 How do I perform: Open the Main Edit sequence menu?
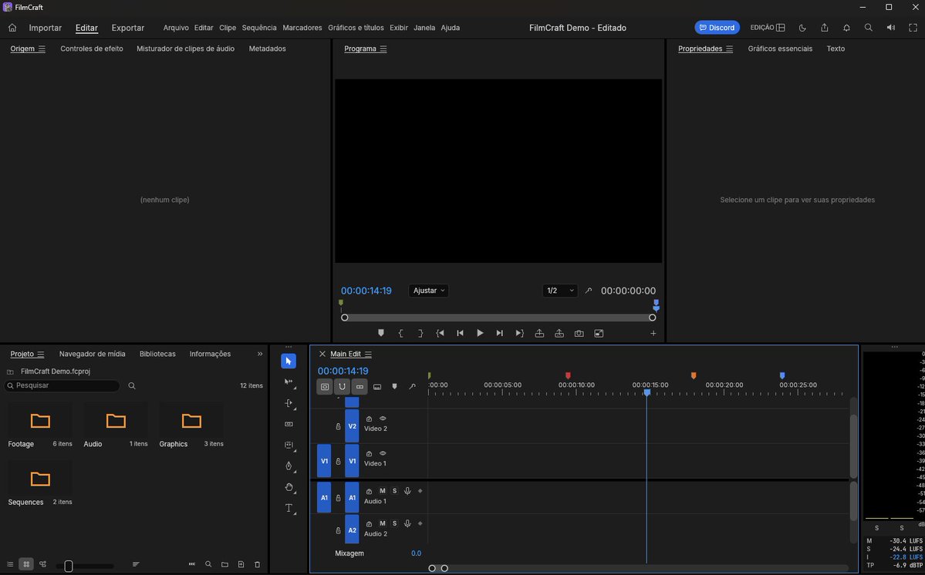[368, 354]
